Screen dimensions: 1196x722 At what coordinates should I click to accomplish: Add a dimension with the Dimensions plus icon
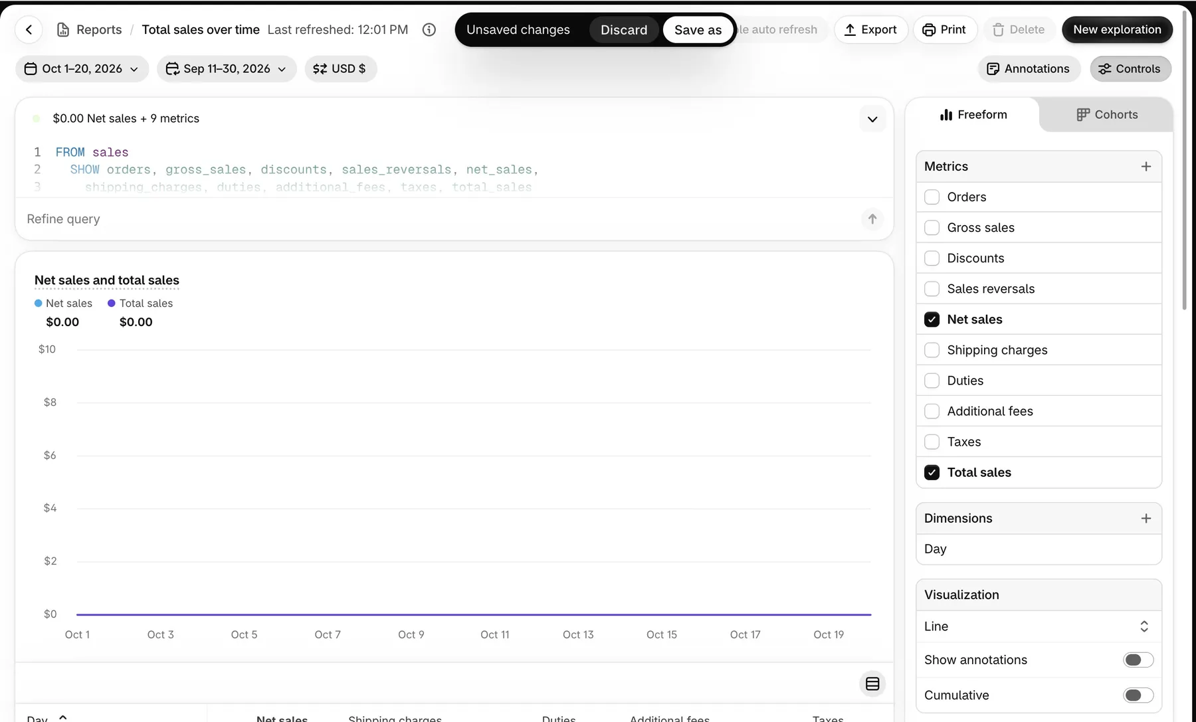pyautogui.click(x=1146, y=519)
